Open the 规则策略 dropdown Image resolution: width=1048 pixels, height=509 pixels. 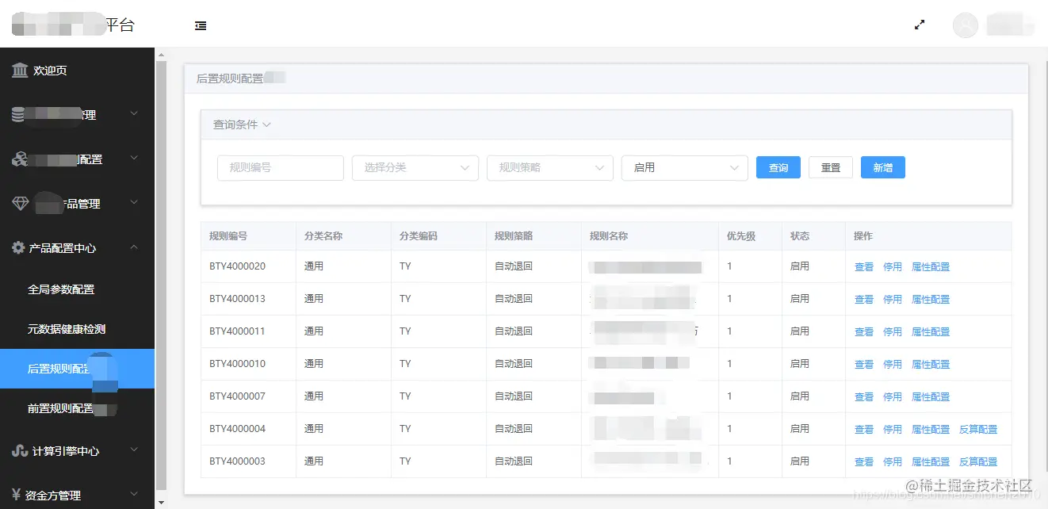(x=549, y=167)
